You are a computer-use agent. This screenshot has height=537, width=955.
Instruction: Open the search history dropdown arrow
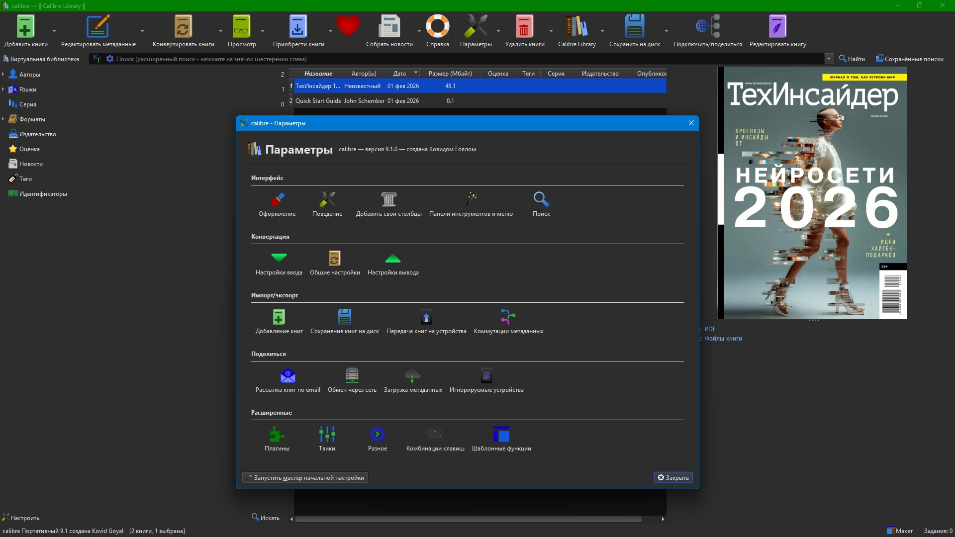click(x=829, y=59)
